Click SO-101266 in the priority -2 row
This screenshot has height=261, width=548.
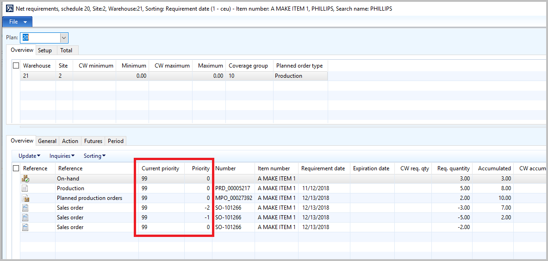(228, 208)
